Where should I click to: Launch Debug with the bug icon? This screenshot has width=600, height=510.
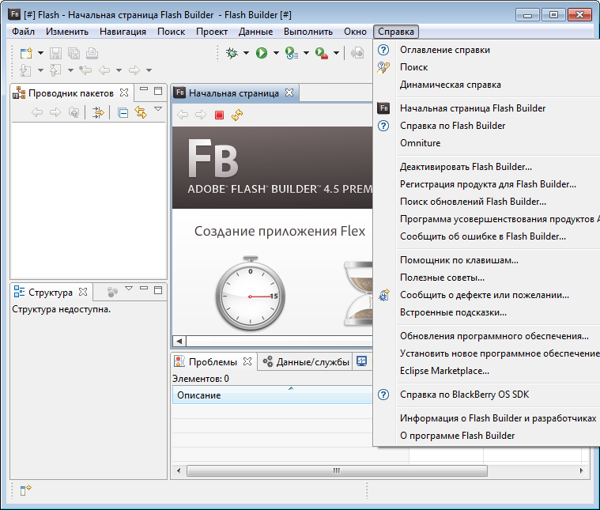(232, 53)
